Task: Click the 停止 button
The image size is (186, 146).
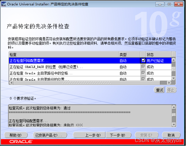Action: (x=171, y=90)
